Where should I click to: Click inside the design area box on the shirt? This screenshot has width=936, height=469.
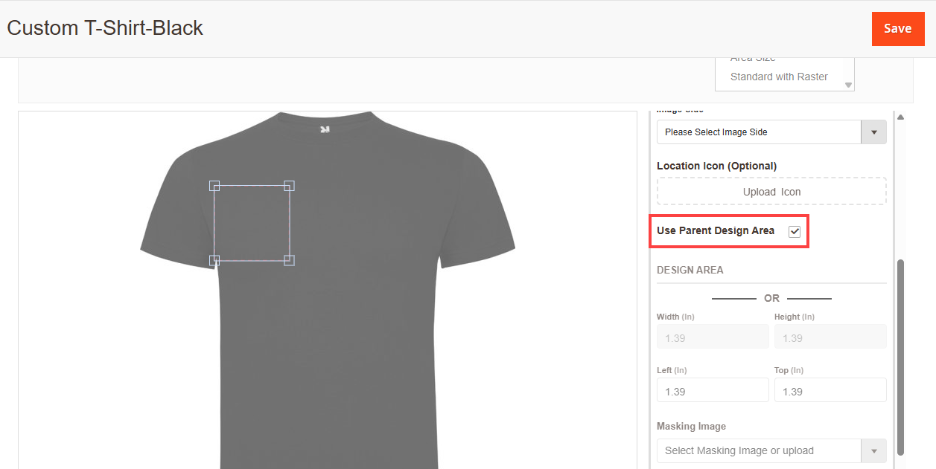tap(252, 223)
